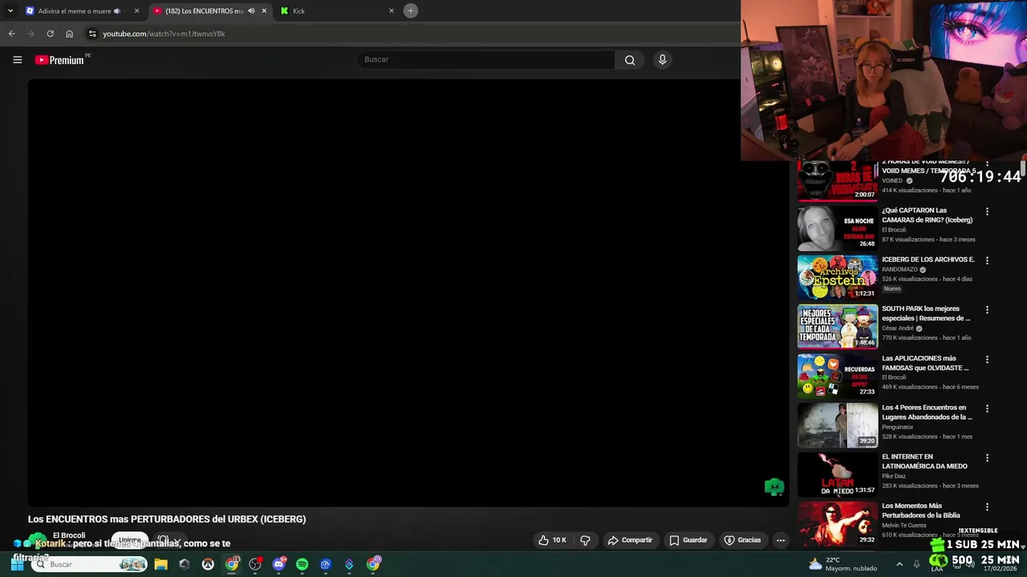Open options menu for 'Las APLICACIONES' video
1027x577 pixels.
point(987,359)
